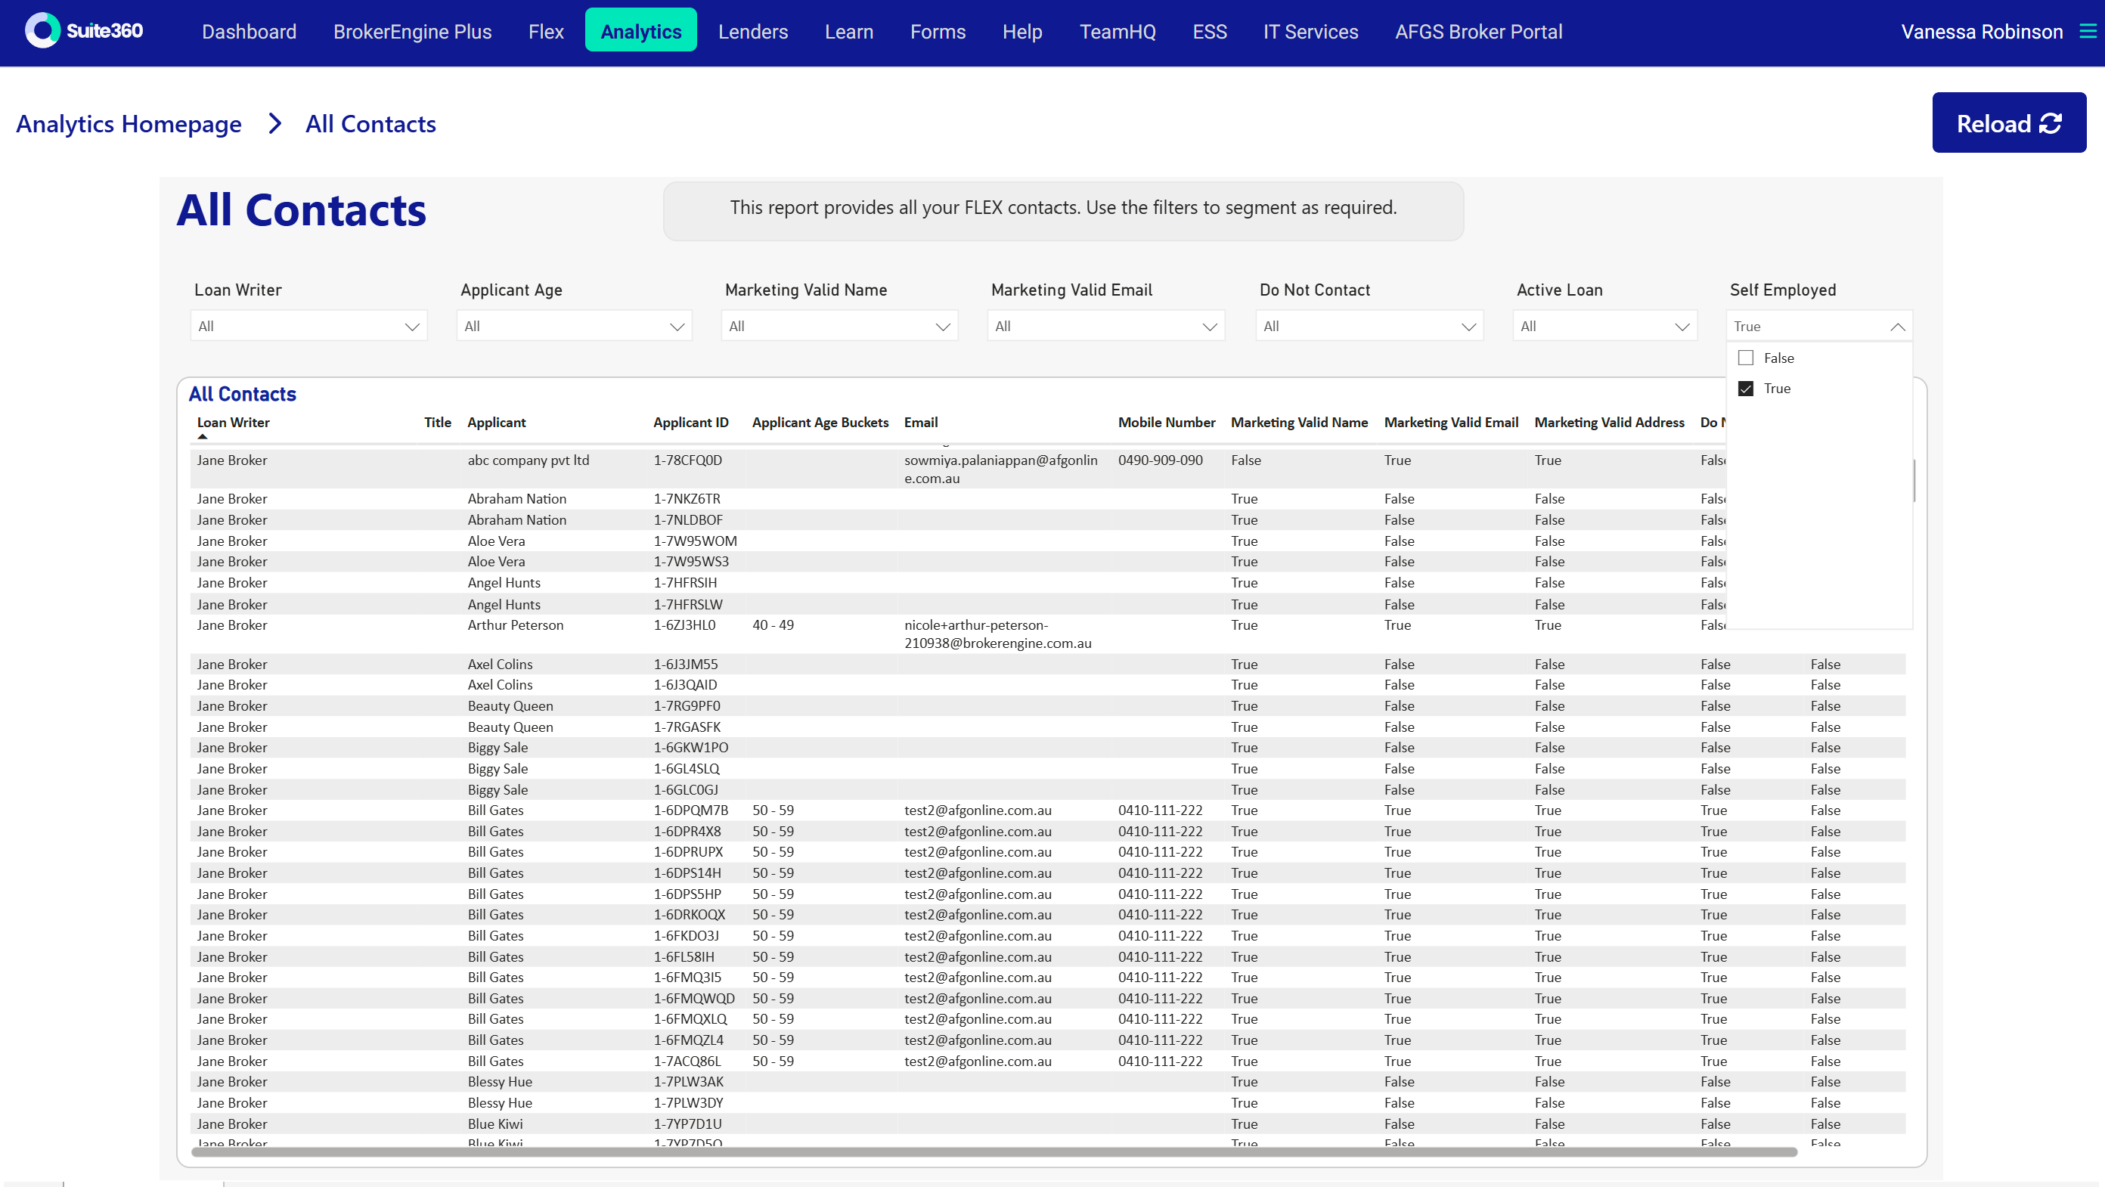This screenshot has height=1187, width=2105.
Task: Open the Do Not Contact filter dropdown
Action: [1369, 326]
